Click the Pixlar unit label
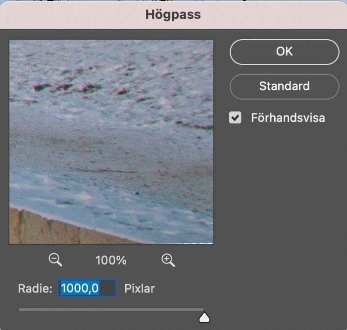 140,288
